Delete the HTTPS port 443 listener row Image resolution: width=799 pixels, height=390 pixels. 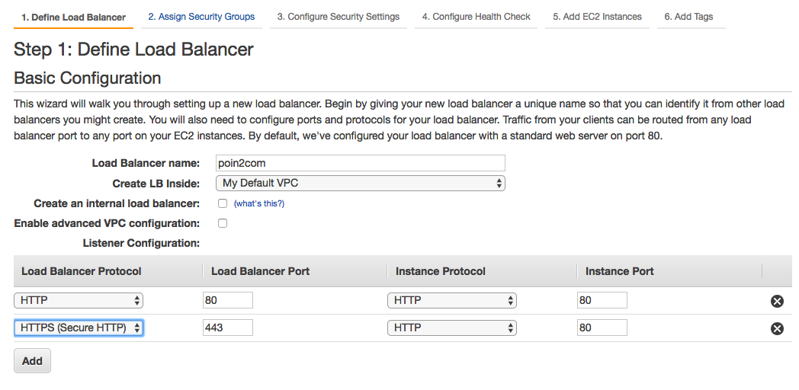pyautogui.click(x=777, y=328)
